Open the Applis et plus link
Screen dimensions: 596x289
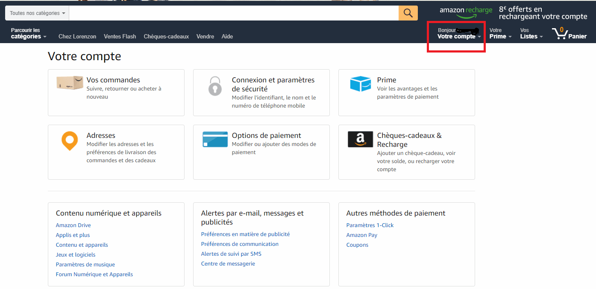click(73, 235)
